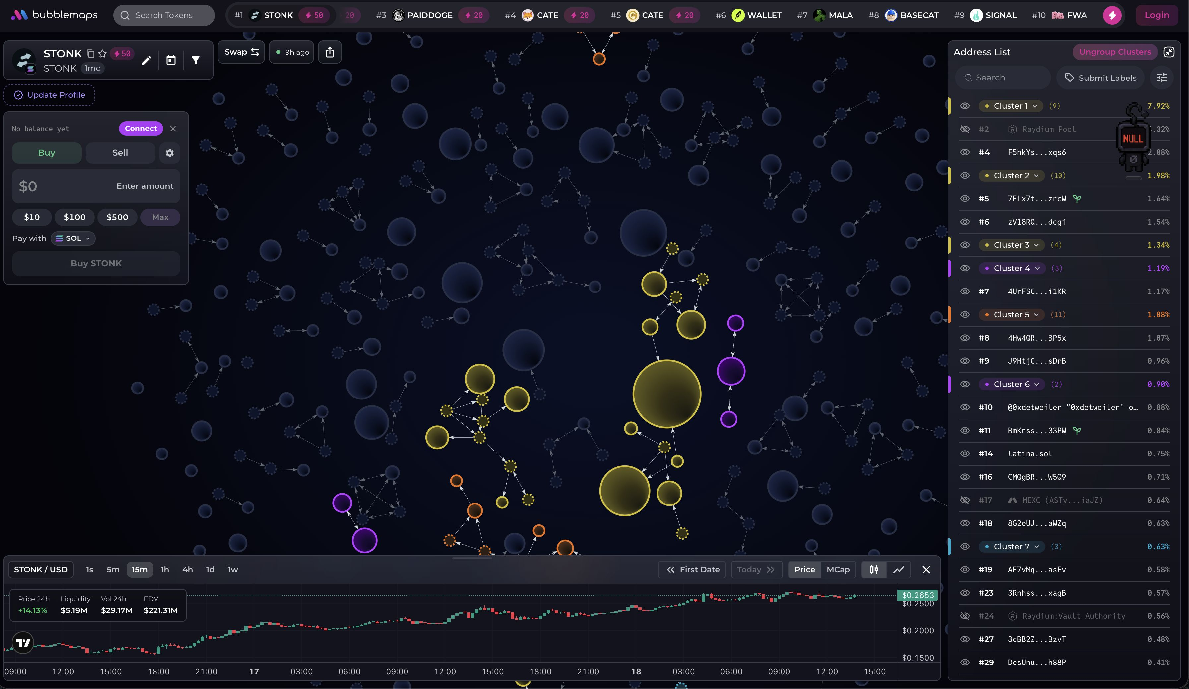Image resolution: width=1189 pixels, height=689 pixels.
Task: Open the calendar date icon
Action: [x=171, y=60]
